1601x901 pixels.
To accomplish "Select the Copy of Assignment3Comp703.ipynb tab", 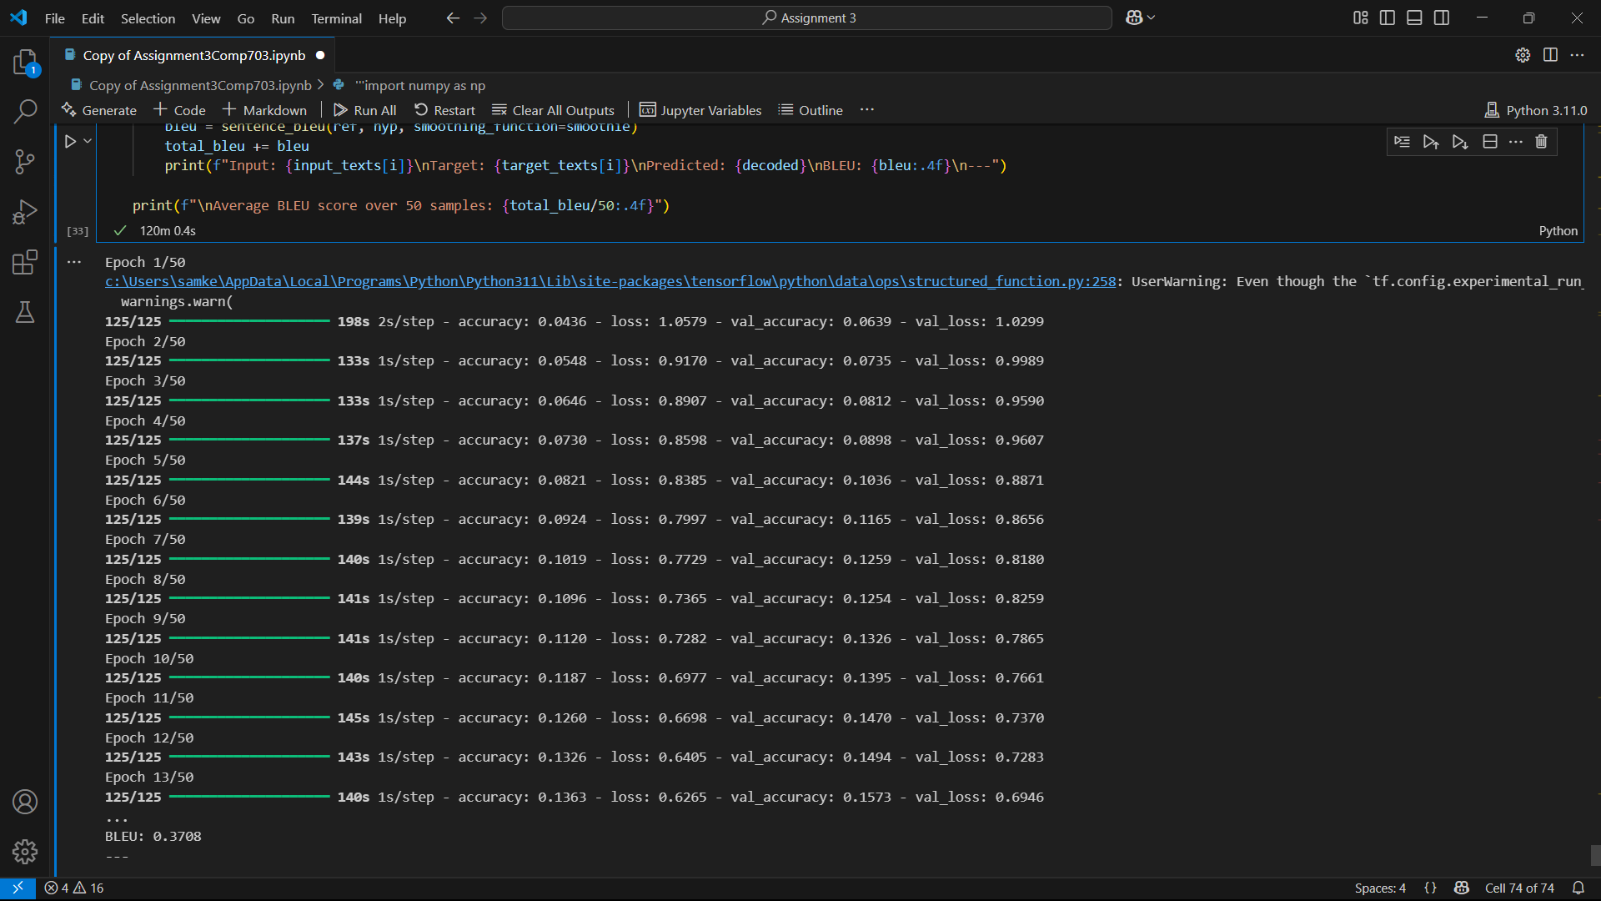I will pos(193,55).
